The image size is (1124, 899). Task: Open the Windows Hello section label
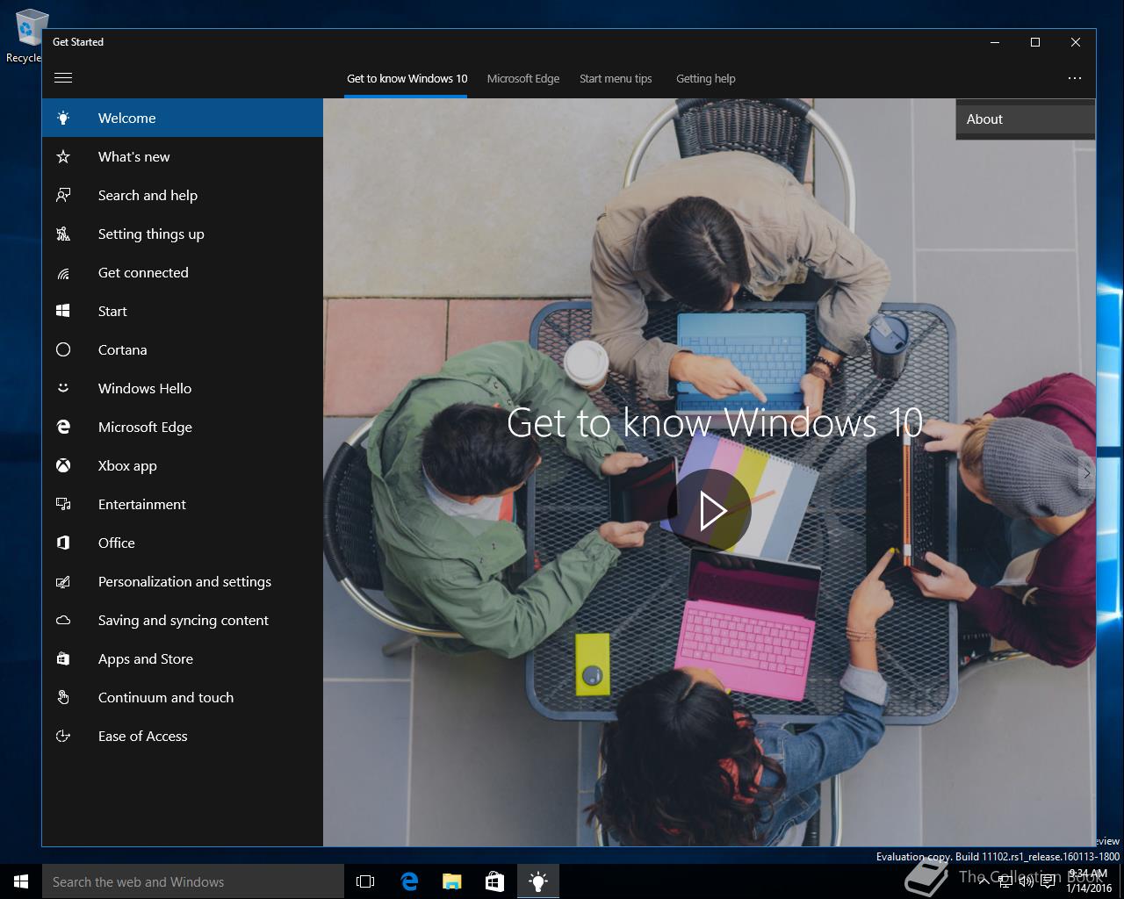tap(145, 388)
